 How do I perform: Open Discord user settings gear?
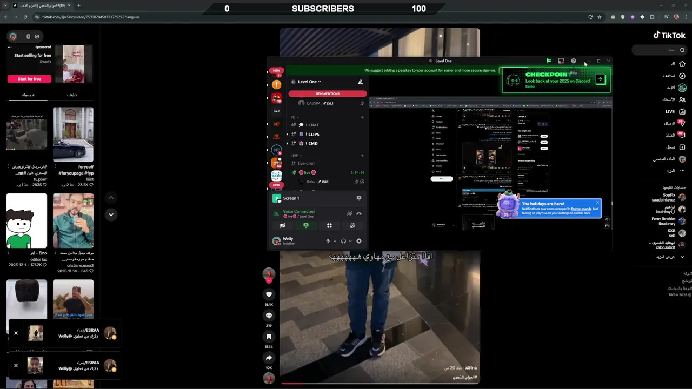pos(358,241)
